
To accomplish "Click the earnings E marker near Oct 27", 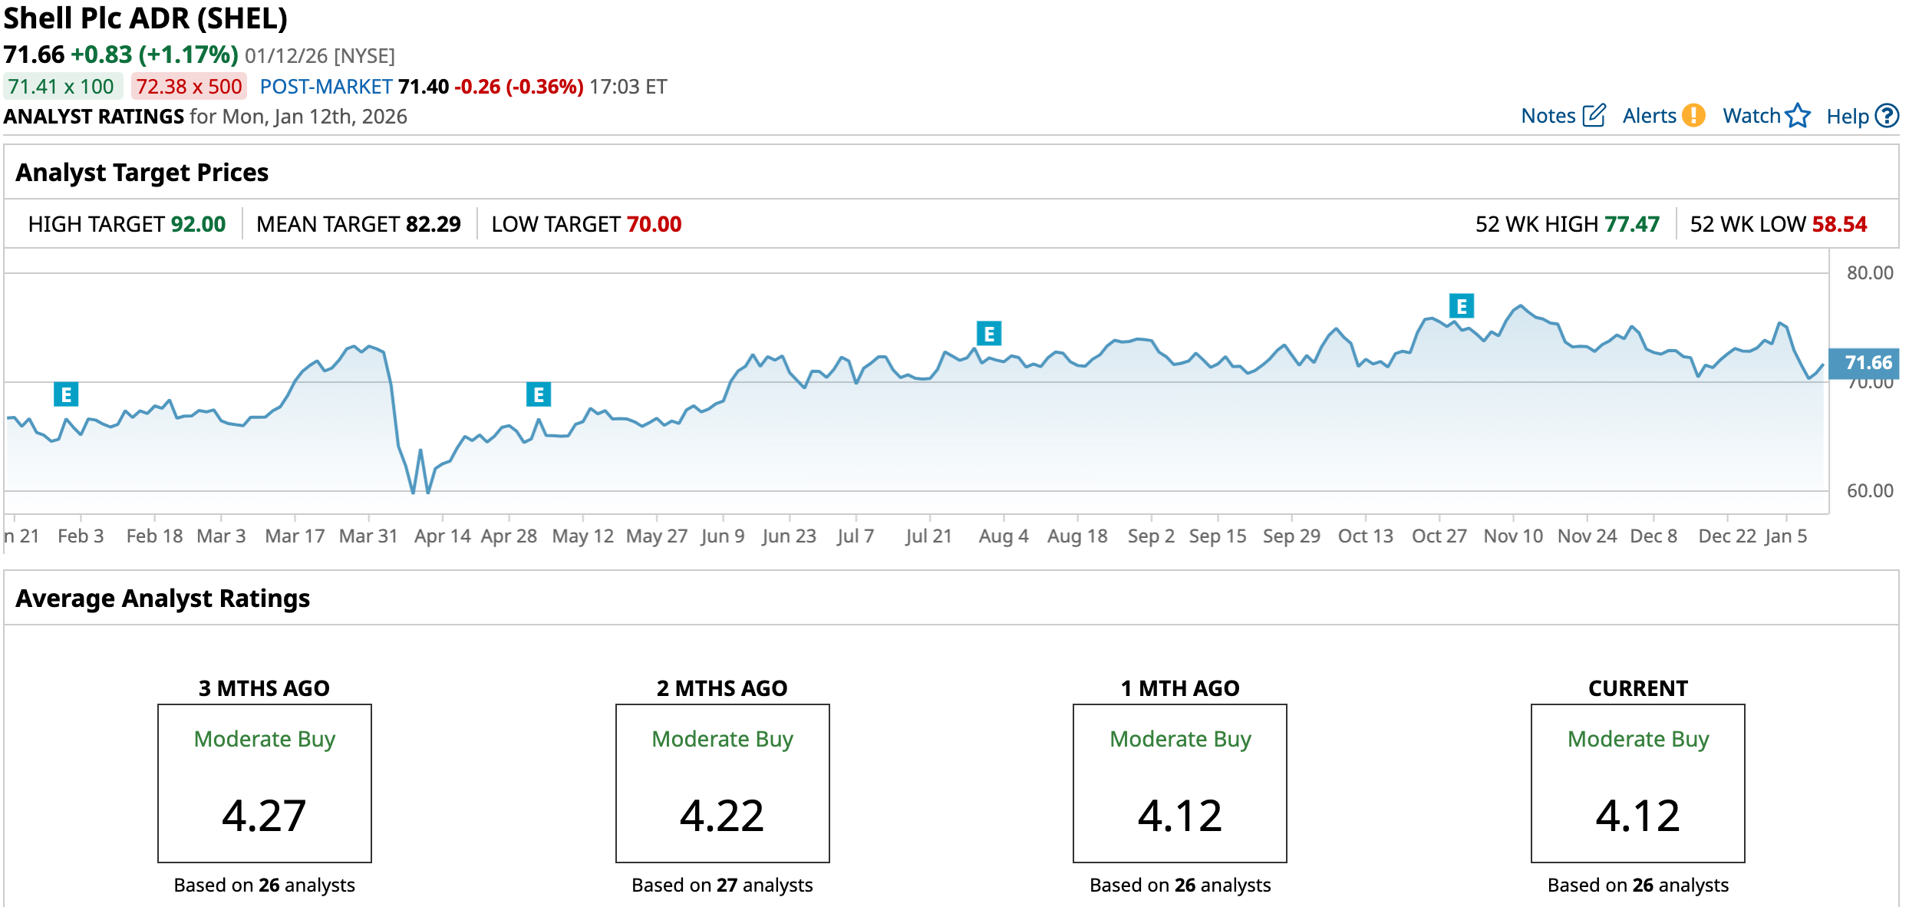I will point(1462,306).
